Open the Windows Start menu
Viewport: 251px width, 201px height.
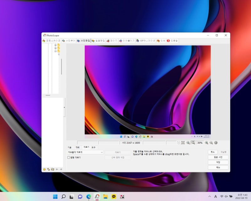tap(55, 197)
